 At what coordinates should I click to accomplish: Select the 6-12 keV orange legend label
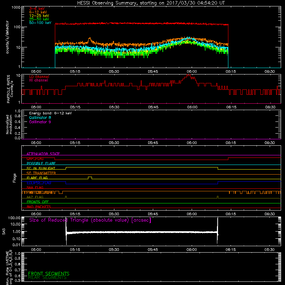(x=38, y=12)
